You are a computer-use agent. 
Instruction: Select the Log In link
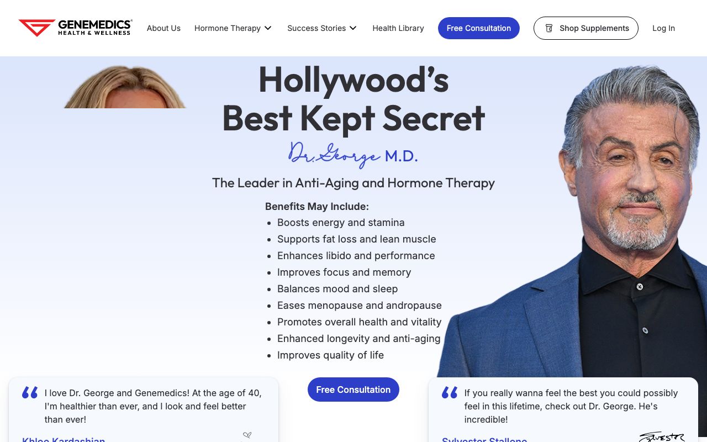pos(663,28)
